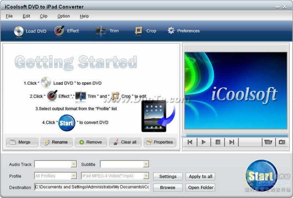Skip to the next chapter
Screen dimensions: 293x198
(x=231, y=142)
